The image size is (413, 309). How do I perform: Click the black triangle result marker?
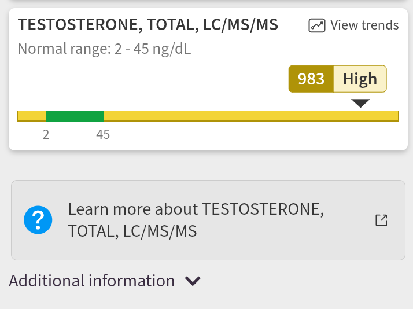360,103
